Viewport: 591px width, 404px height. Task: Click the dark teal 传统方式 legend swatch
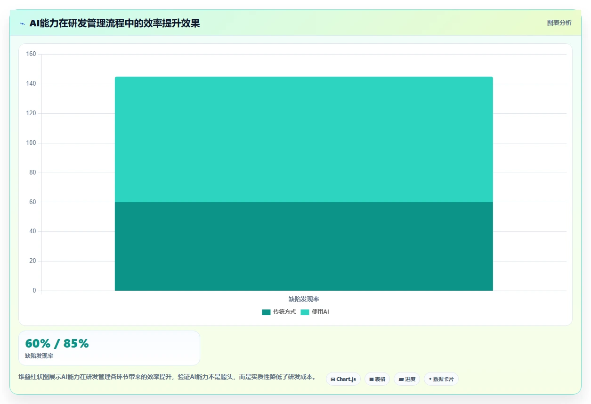[x=267, y=312]
